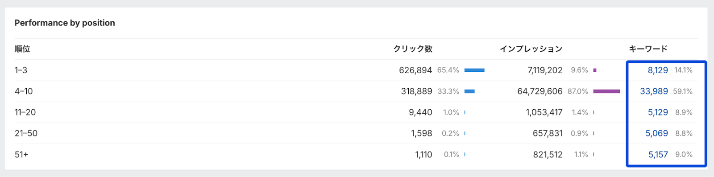Click the purple impressions bar for 4–10
This screenshot has height=177, width=714.
tap(606, 91)
